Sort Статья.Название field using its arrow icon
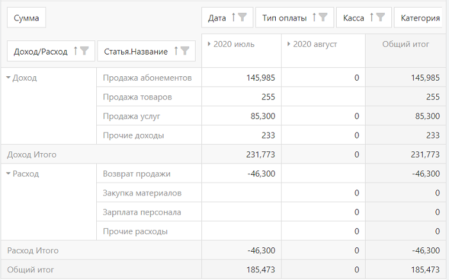Viewport: 449px width, 280px height. 176,51
